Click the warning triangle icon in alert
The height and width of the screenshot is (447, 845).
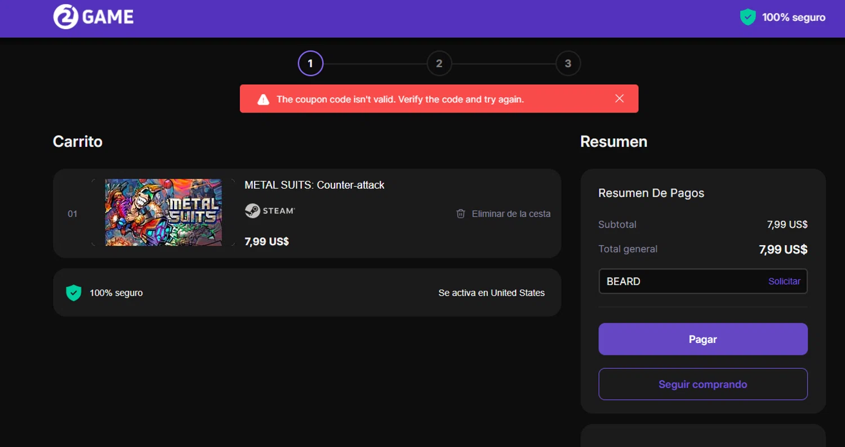pyautogui.click(x=263, y=100)
